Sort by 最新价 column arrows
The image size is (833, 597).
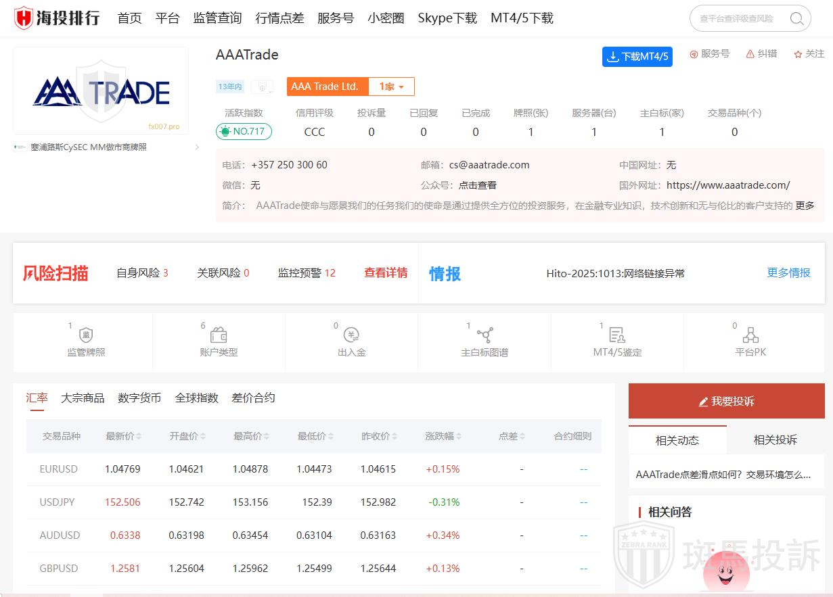(139, 437)
